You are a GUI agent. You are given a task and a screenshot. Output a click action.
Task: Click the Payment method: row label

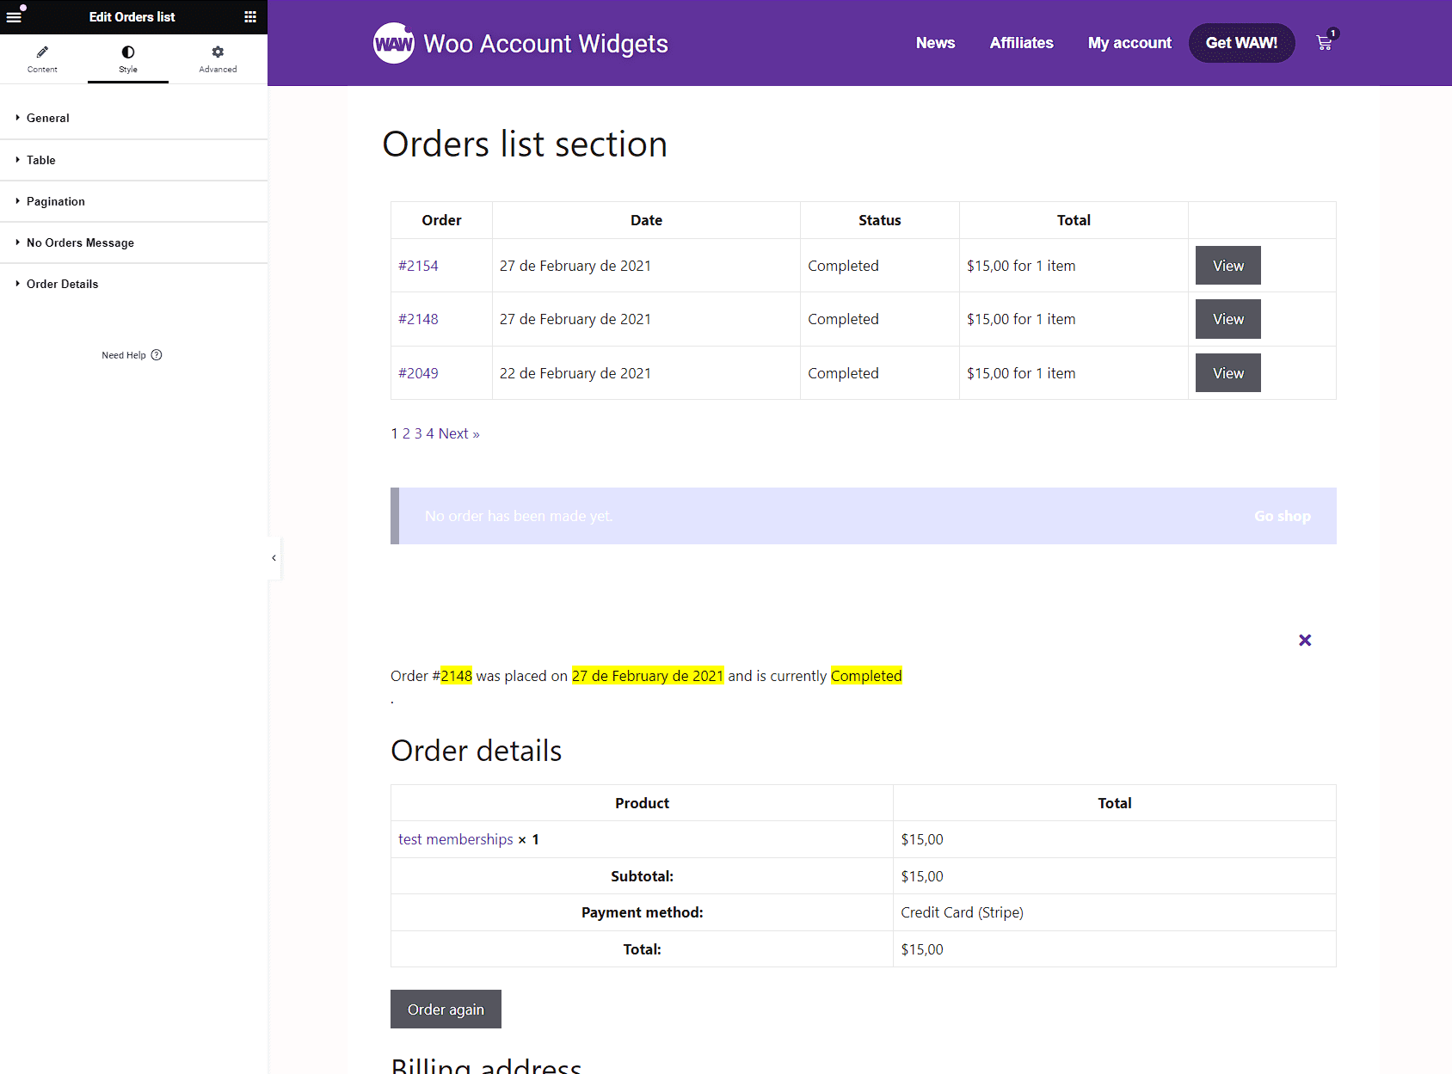[642, 912]
